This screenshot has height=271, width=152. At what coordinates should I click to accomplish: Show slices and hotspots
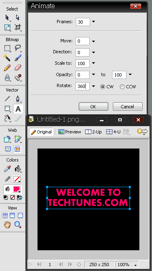17,149
